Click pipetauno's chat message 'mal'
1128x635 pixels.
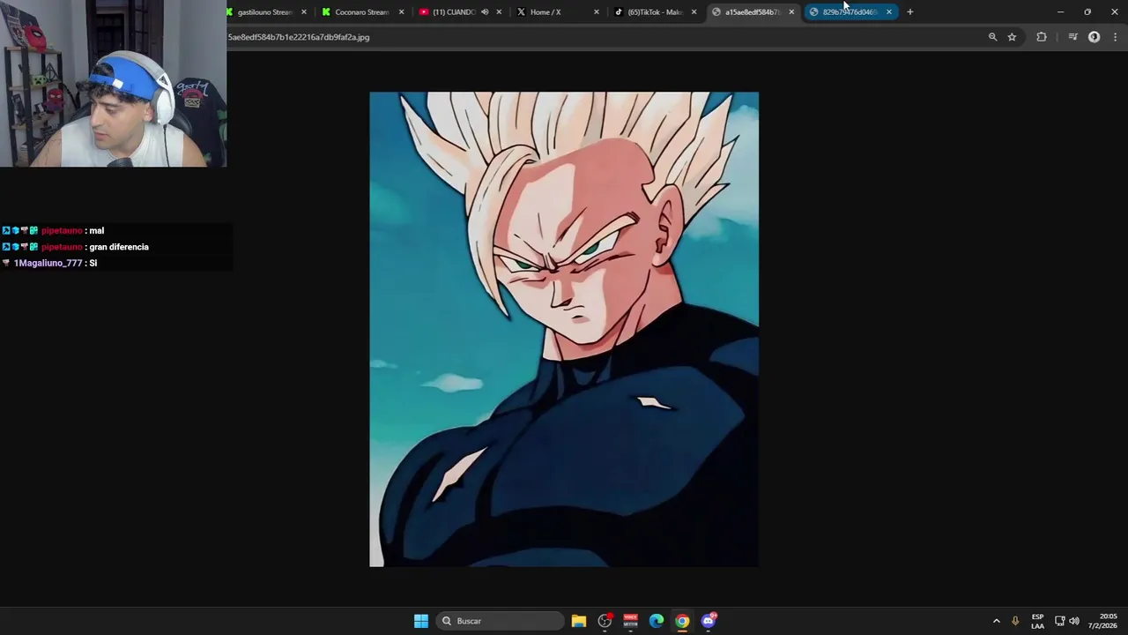[x=96, y=231]
